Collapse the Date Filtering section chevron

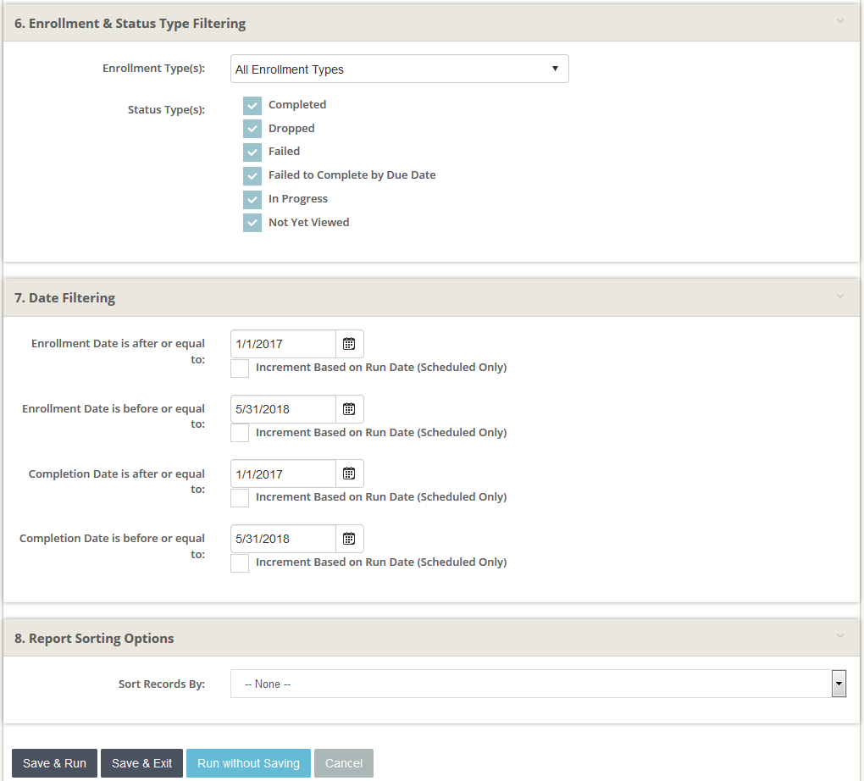[839, 296]
